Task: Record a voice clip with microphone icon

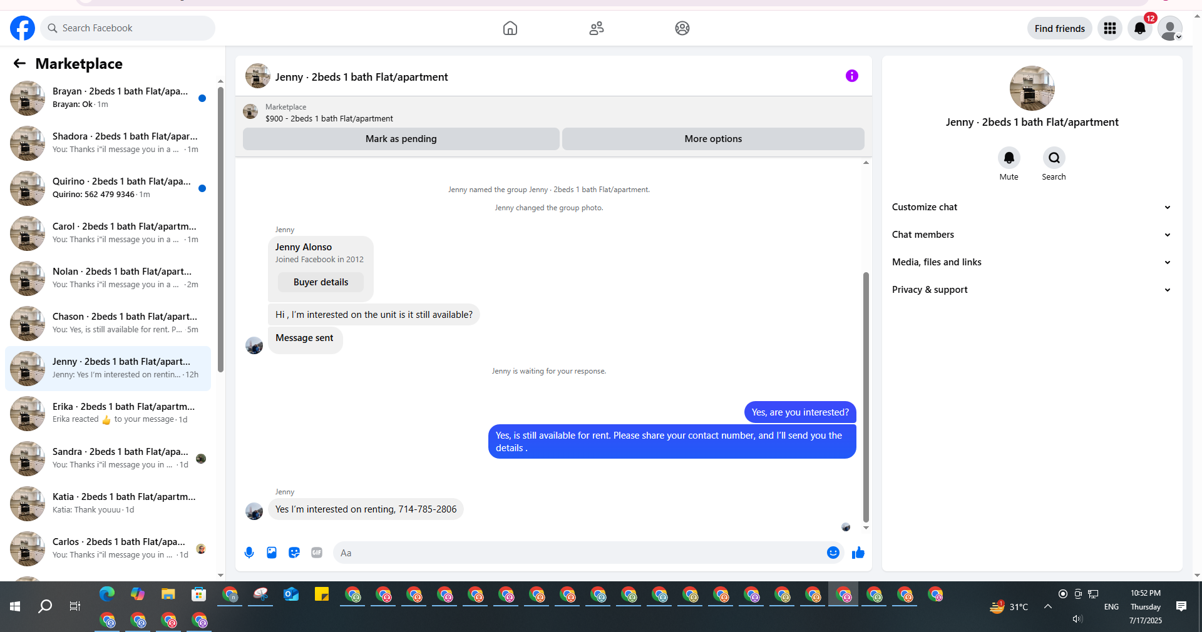Action: [x=249, y=553]
